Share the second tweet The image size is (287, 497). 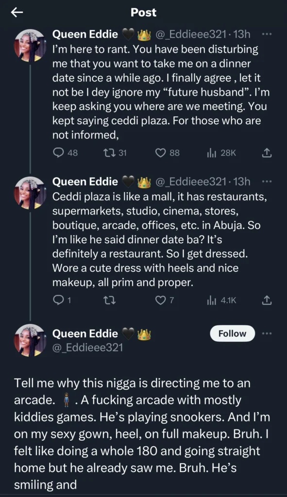[266, 300]
